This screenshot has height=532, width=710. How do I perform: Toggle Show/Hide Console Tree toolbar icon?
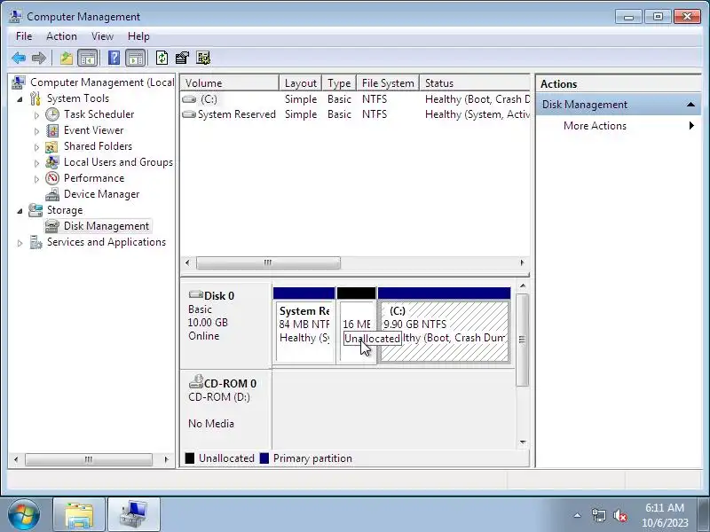(x=87, y=58)
